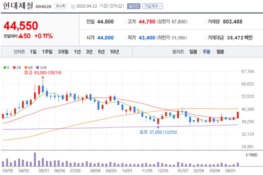This screenshot has width=263, height=175.
Task: Switch to the 월봉 candlestick chart
Action: (x=220, y=52)
